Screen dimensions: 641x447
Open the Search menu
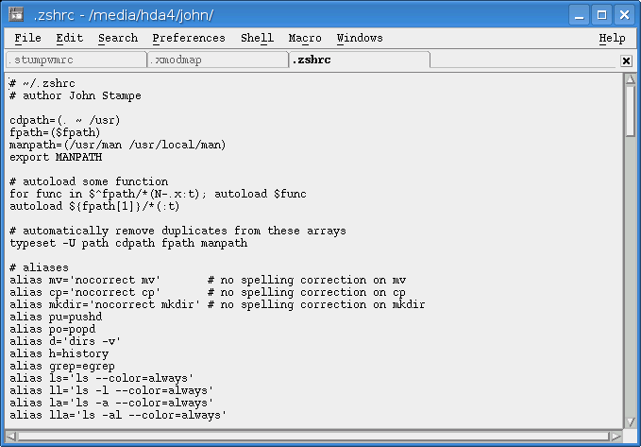pos(118,39)
